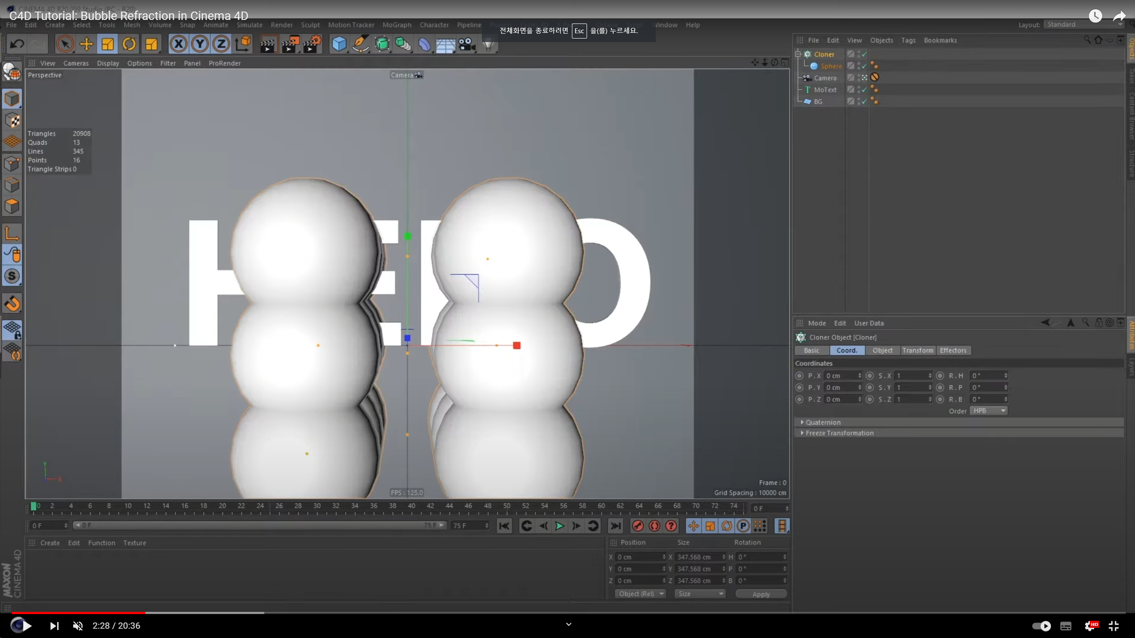Select the Scale tool

108,44
